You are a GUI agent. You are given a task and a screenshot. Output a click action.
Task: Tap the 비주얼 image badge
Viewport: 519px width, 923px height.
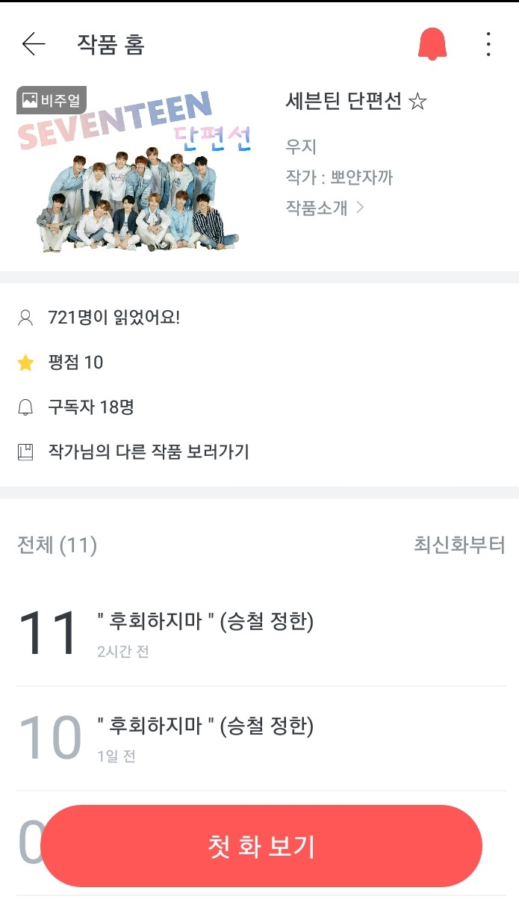tap(52, 100)
